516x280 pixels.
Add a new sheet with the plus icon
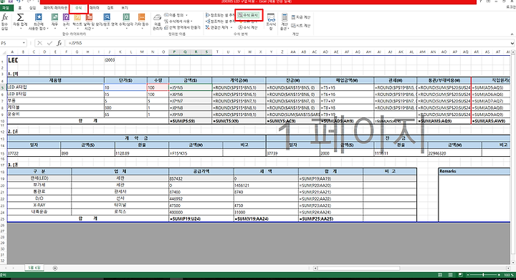point(55,268)
